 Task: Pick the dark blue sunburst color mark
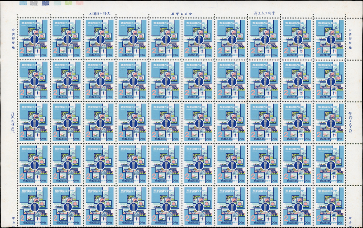[46, 3]
